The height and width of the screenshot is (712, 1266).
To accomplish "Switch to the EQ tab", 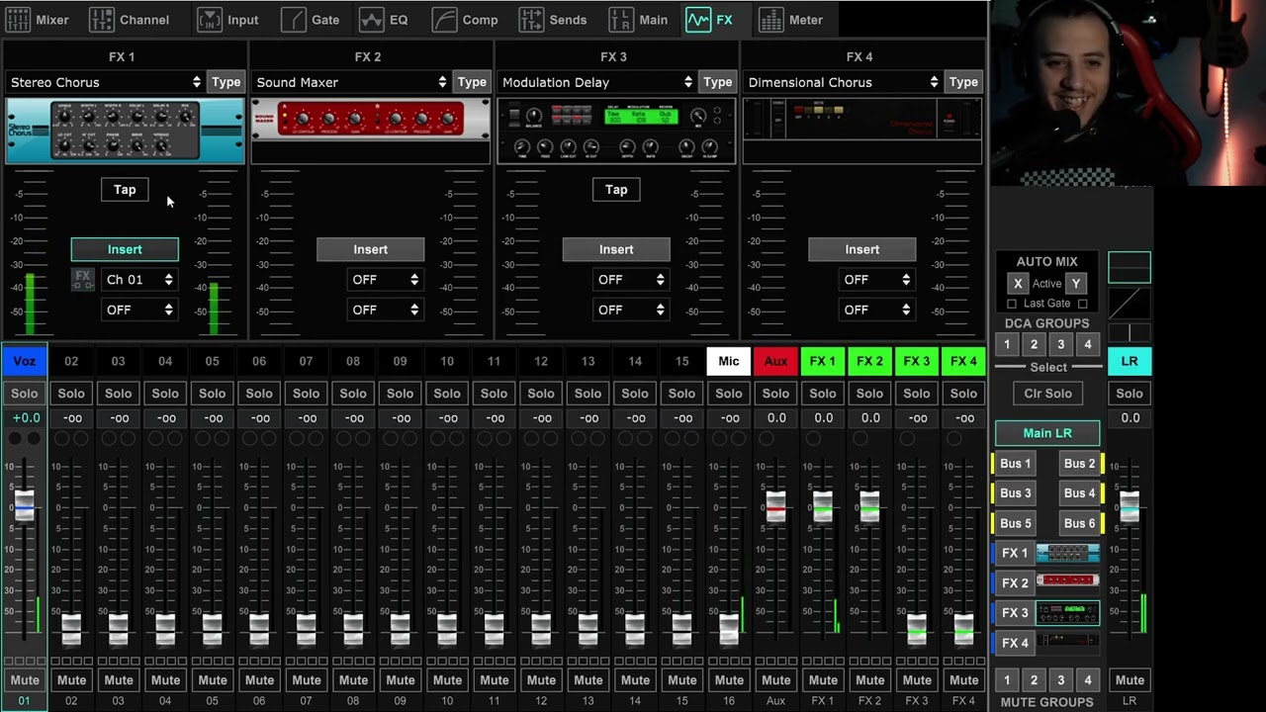I will (x=384, y=20).
